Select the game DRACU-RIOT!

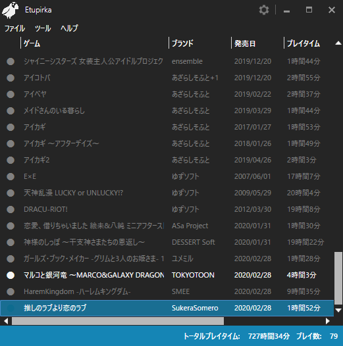(x=45, y=209)
